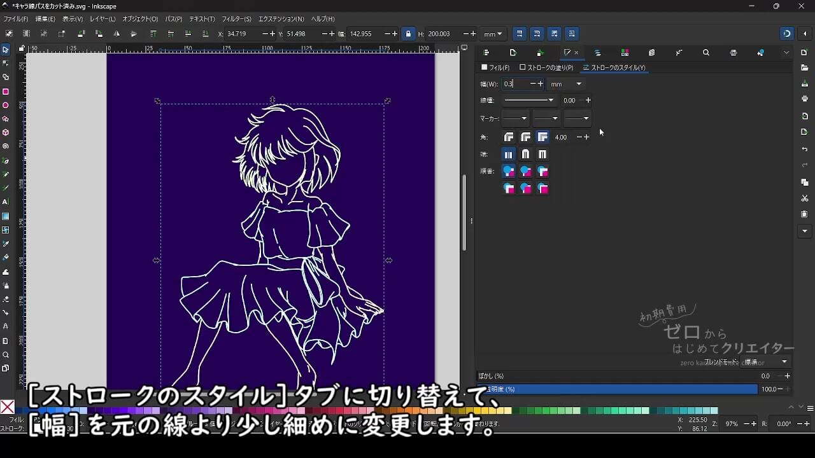Screen dimensions: 815x458
Task: Open the start marker dropdown
Action: click(x=514, y=118)
